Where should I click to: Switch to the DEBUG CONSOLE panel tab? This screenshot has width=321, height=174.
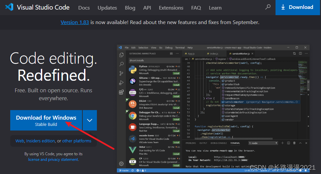click(219, 143)
